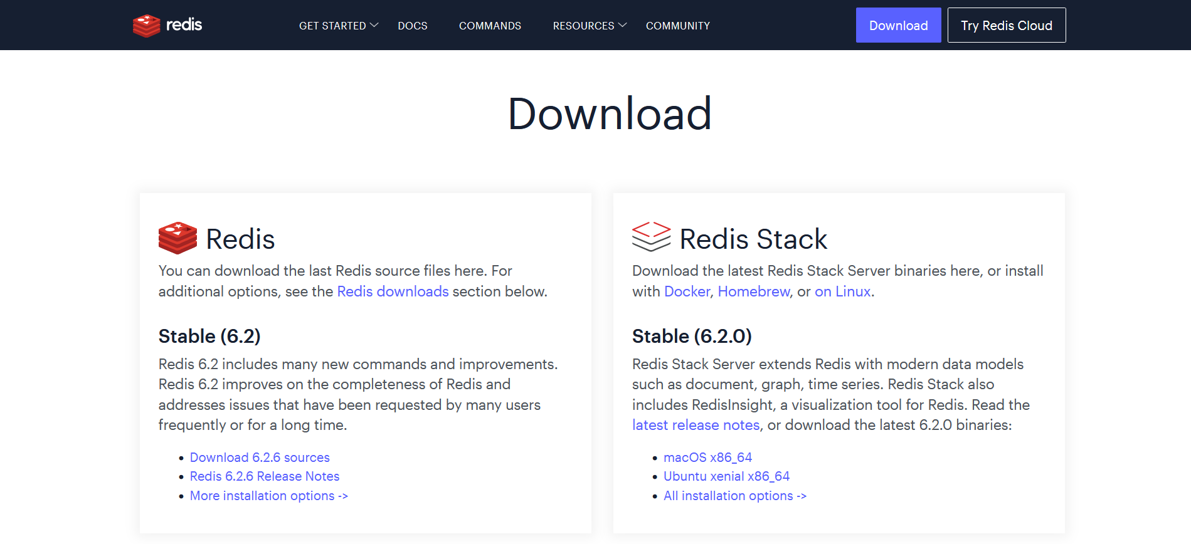Follow the Redis downloads link
Viewport: 1191px width, 544px height.
[x=393, y=291]
